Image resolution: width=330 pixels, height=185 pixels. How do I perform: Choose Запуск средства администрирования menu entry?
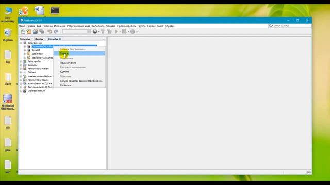(79, 81)
